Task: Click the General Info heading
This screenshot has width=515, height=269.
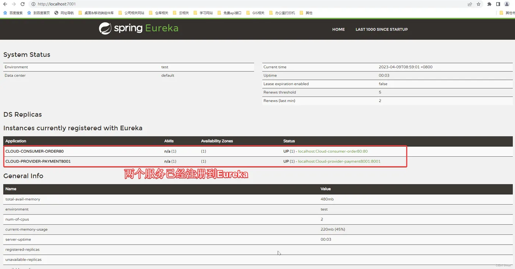Action: [23, 176]
